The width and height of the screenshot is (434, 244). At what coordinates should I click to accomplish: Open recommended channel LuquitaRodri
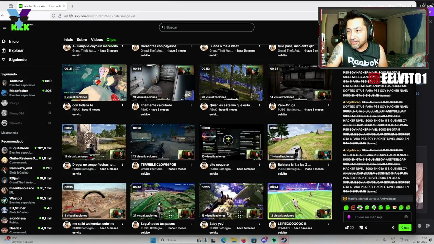tap(26, 150)
